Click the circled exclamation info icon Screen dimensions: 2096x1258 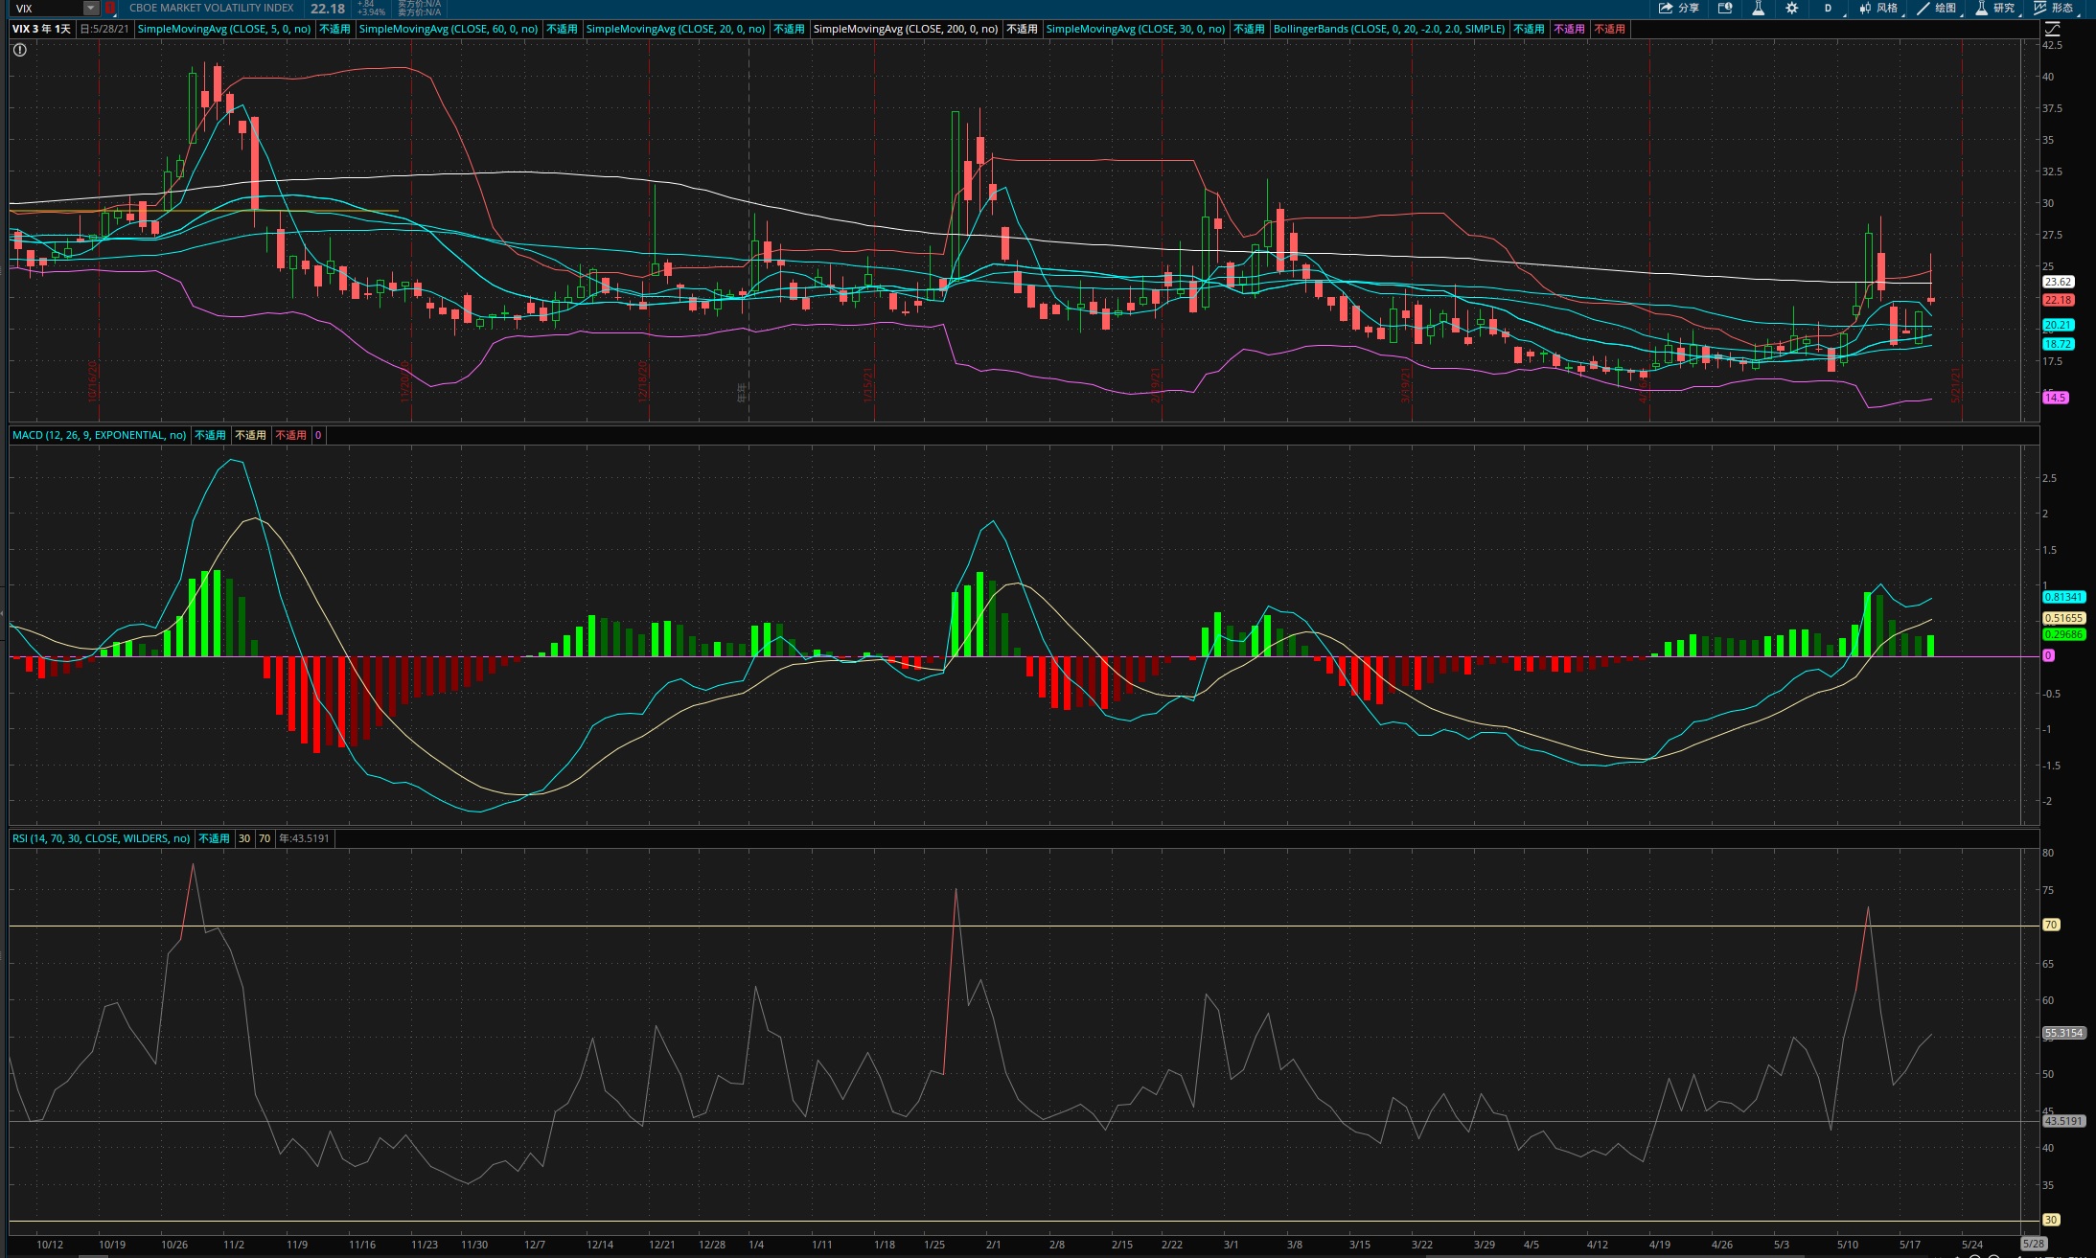(x=19, y=50)
